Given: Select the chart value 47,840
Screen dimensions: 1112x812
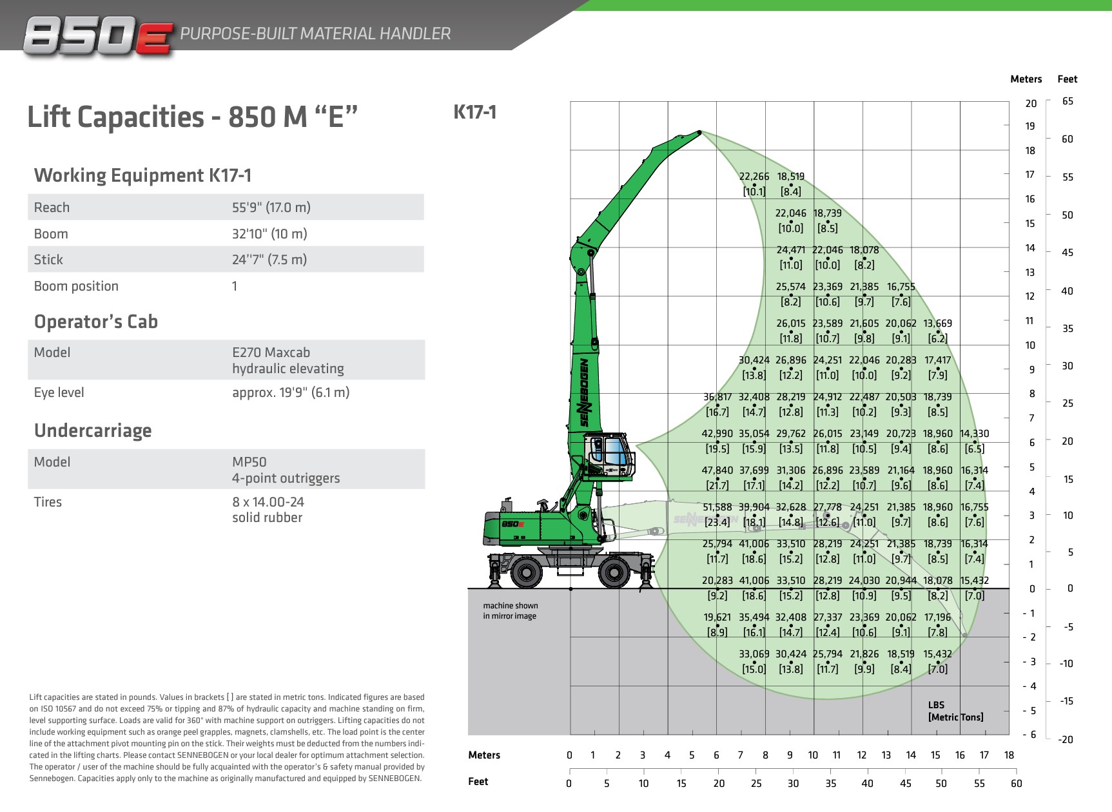Looking at the screenshot, I should coord(717,470).
